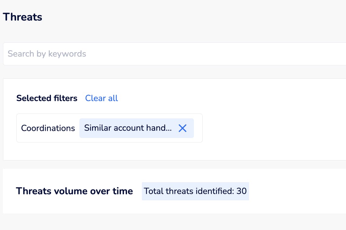
Task: Click the Threats volume over time heading
Action: (x=74, y=191)
